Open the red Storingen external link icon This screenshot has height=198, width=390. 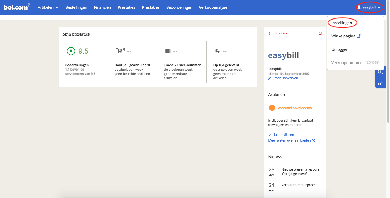click(320, 33)
